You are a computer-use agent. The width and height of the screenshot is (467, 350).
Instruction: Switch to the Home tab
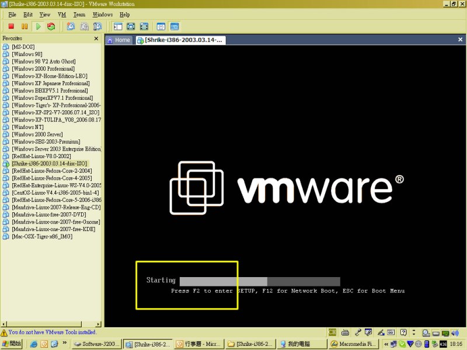(119, 40)
